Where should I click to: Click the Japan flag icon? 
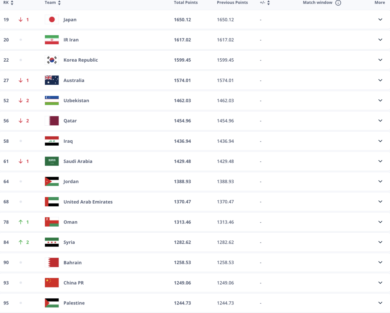click(52, 19)
